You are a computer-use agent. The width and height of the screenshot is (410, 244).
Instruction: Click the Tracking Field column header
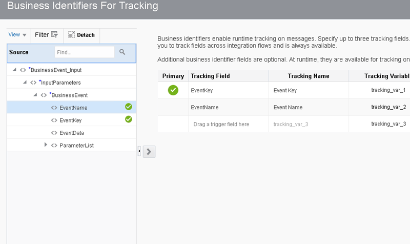point(229,76)
